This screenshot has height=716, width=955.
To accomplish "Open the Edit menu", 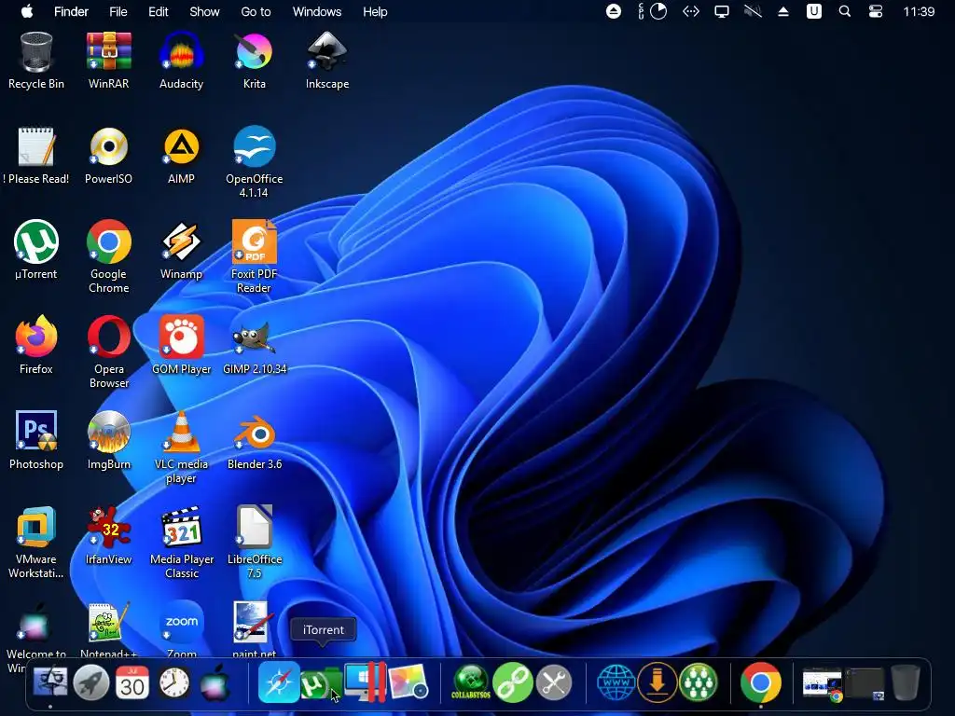I will click(159, 11).
